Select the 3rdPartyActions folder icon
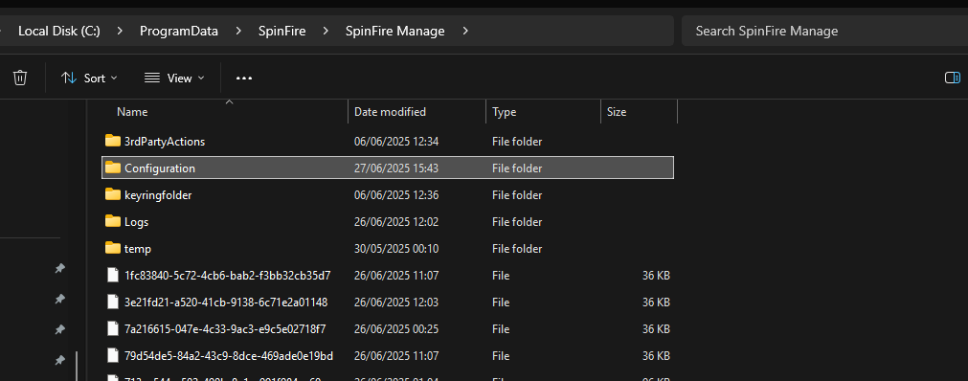This screenshot has width=968, height=381. click(x=112, y=141)
